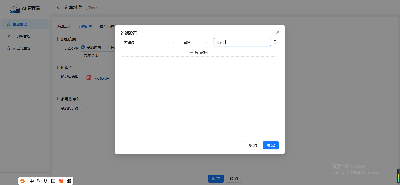Select the 系统页面 radio button
Screen dimensions: 400x185
tap(83, 47)
